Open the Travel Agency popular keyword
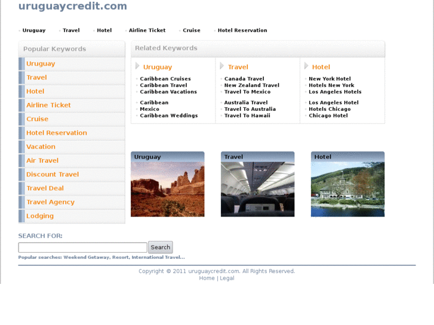Screen dimensions: 434x325 pyautogui.click(x=50, y=202)
